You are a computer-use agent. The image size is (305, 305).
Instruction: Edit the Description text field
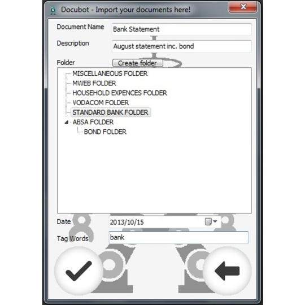coord(181,46)
